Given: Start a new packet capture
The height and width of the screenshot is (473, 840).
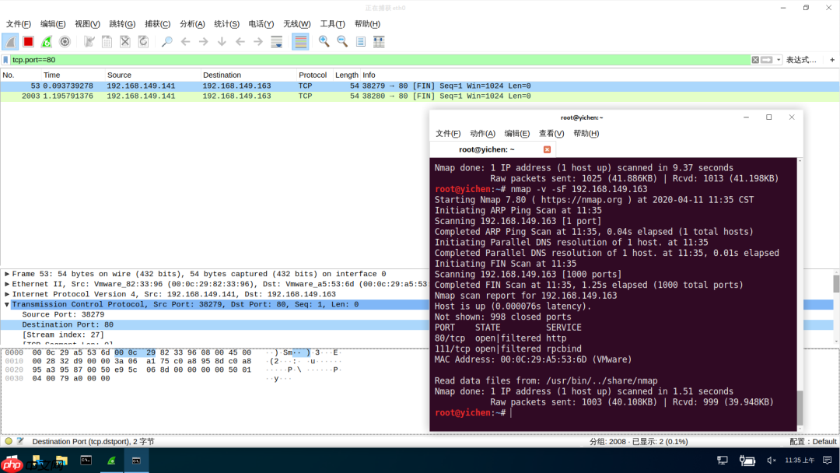Looking at the screenshot, I should pos(9,40).
